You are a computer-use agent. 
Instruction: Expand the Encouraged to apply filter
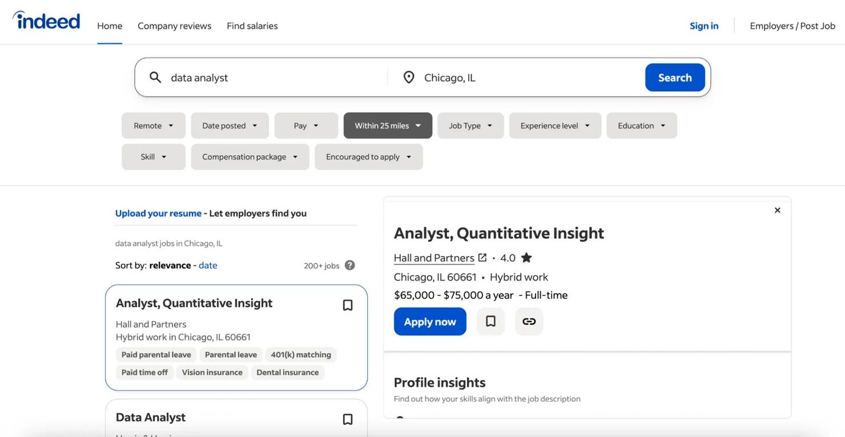[x=369, y=157]
